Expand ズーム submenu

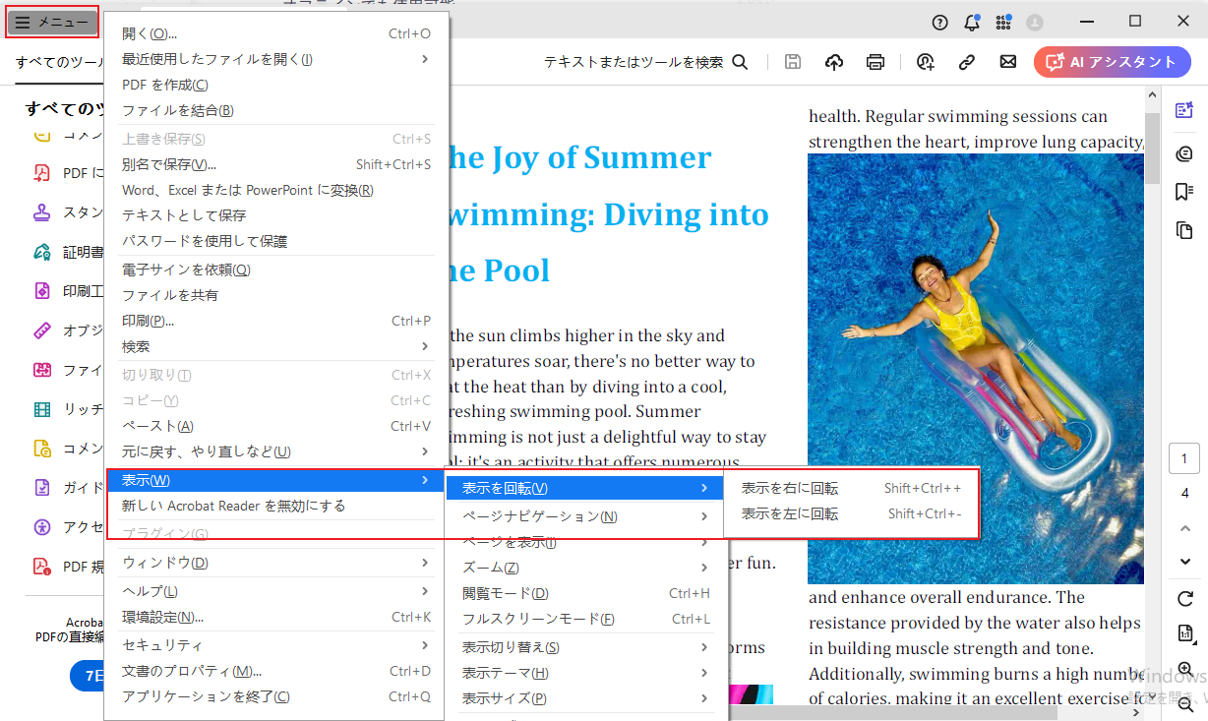pos(584,568)
